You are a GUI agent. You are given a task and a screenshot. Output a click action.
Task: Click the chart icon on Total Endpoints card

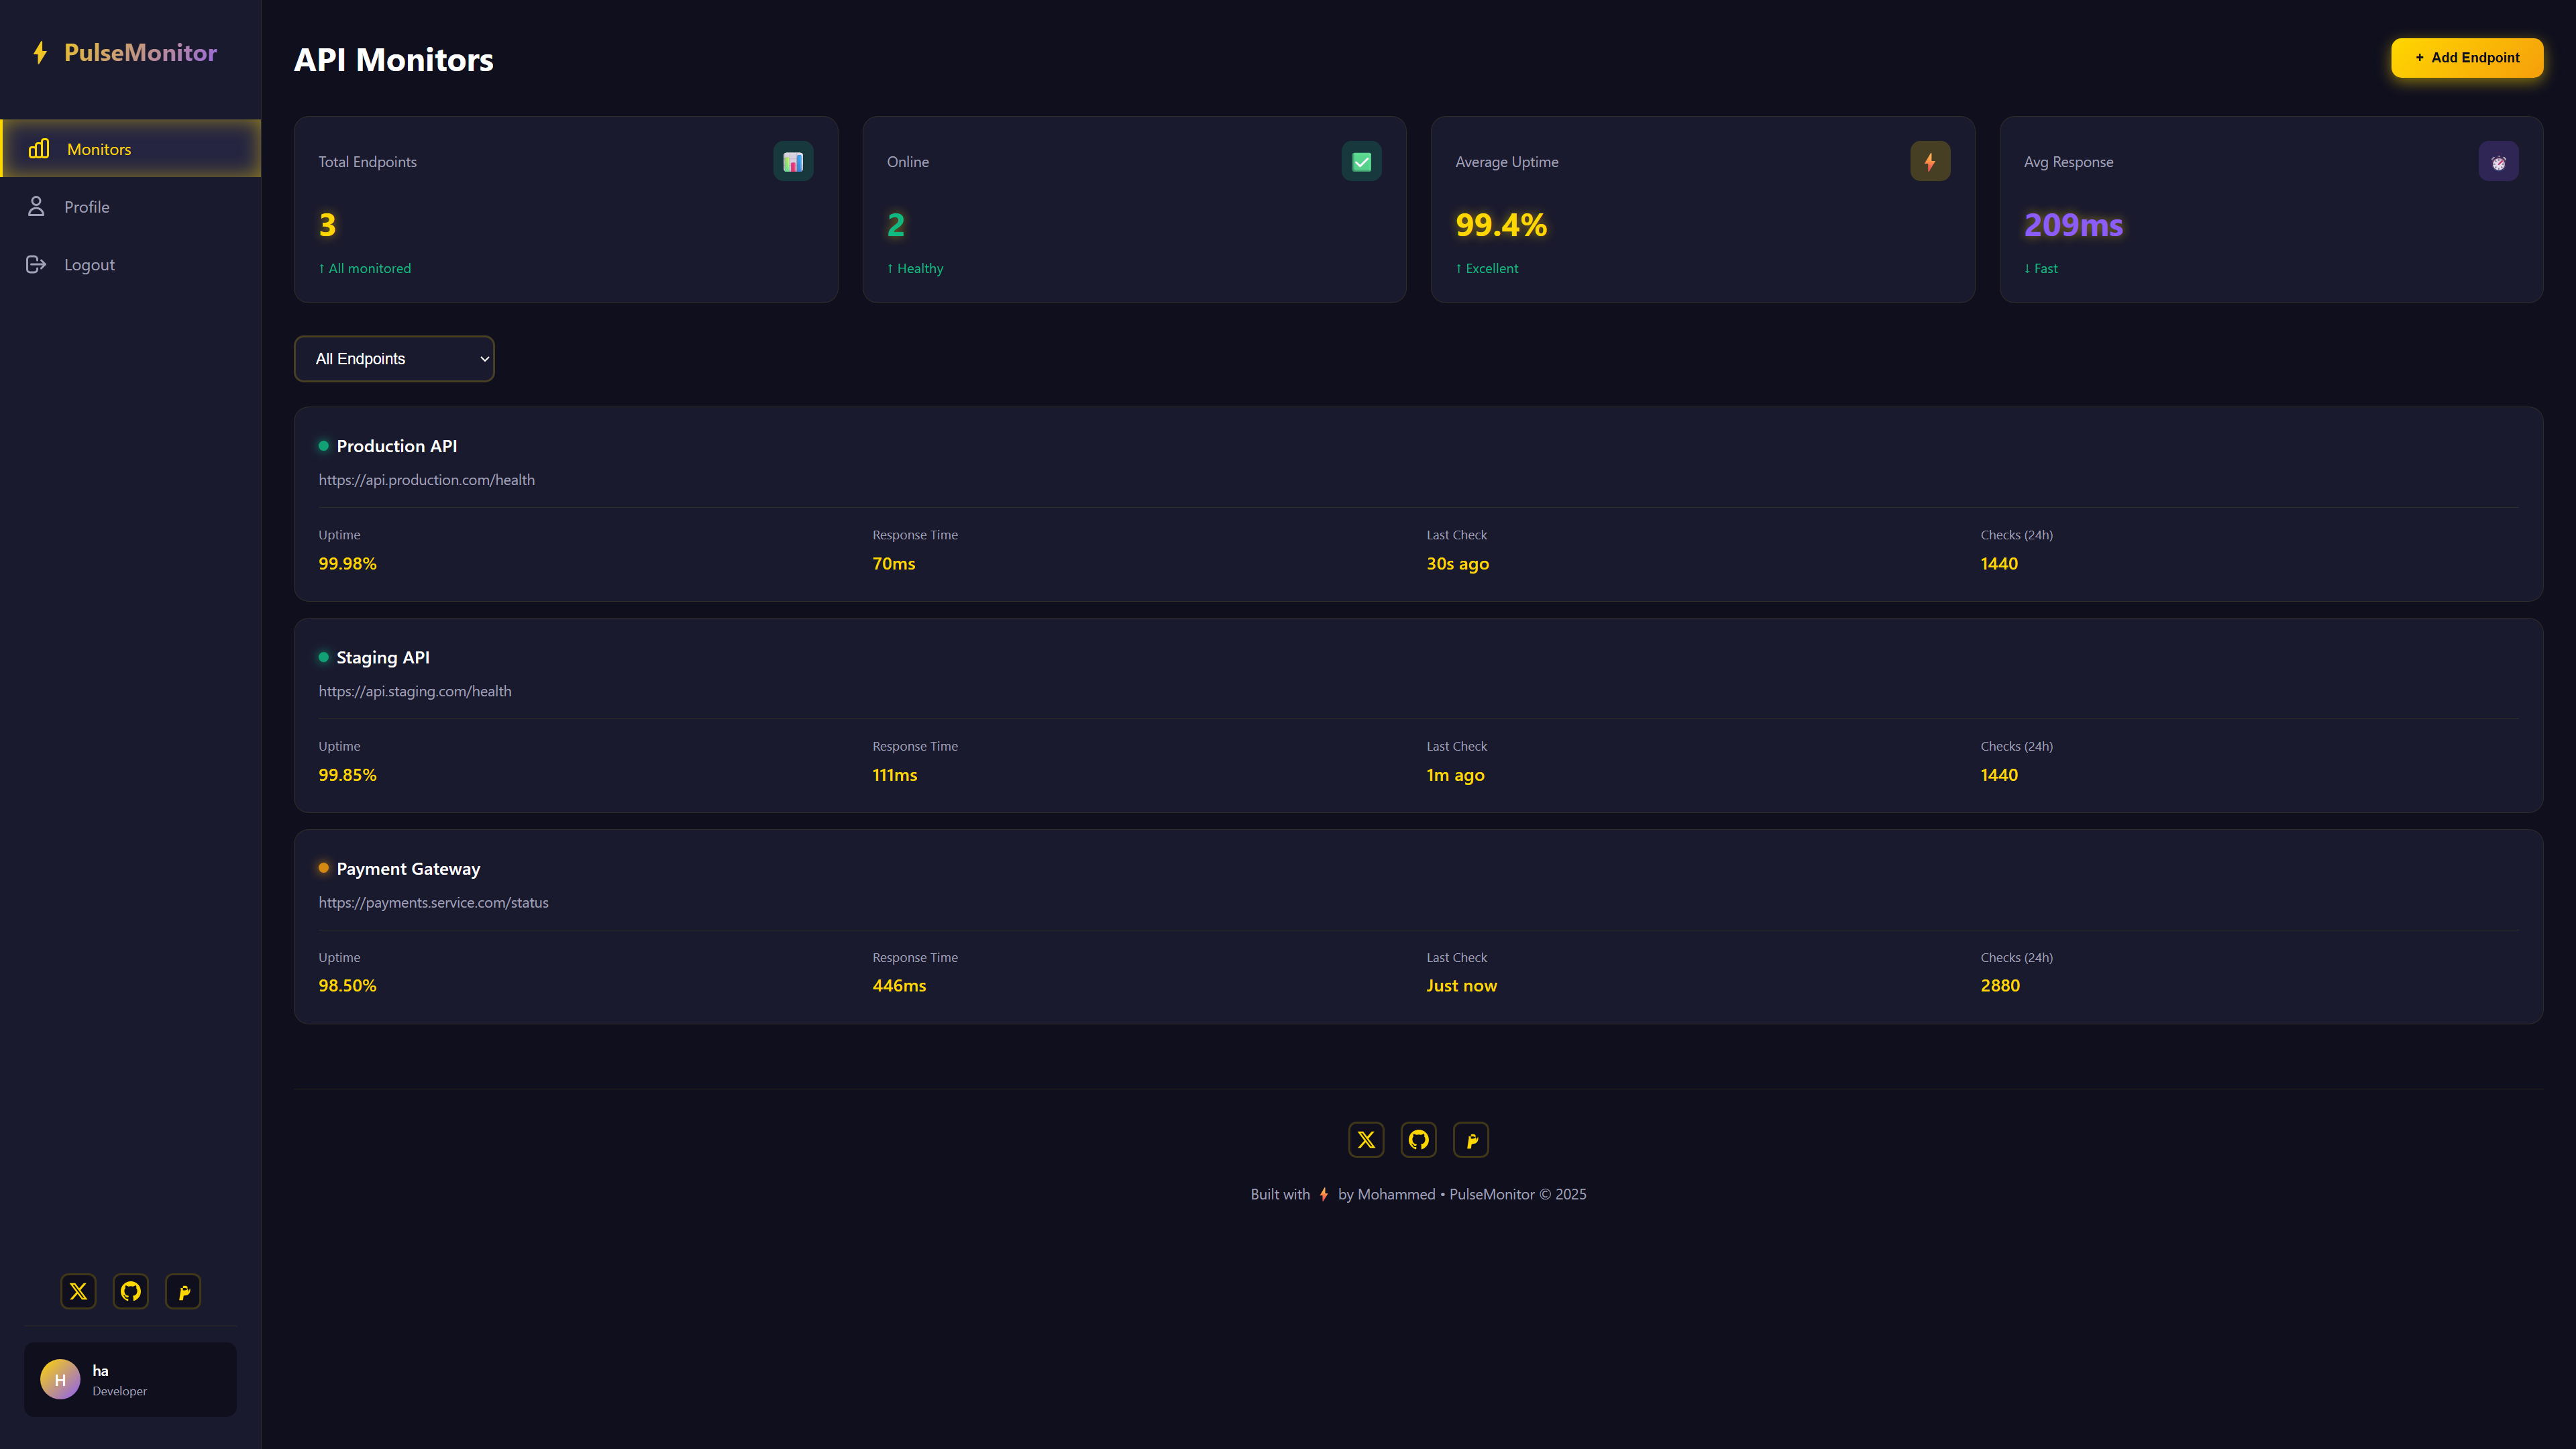coord(793,161)
